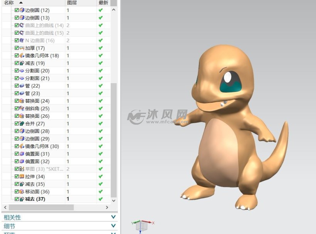Click the feature list scroll up arrow
The width and height of the screenshot is (316, 234).
(x=114, y=10)
